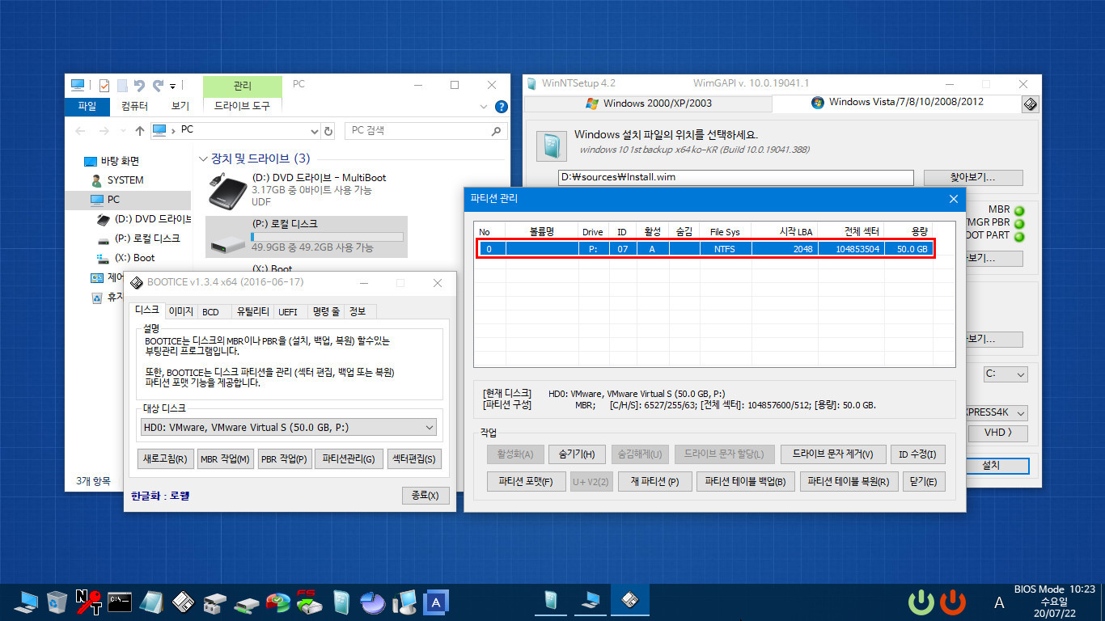Select (P:) 로컬 디스크 in the Explorer sidebar
This screenshot has width=1105, height=621.
click(x=146, y=239)
